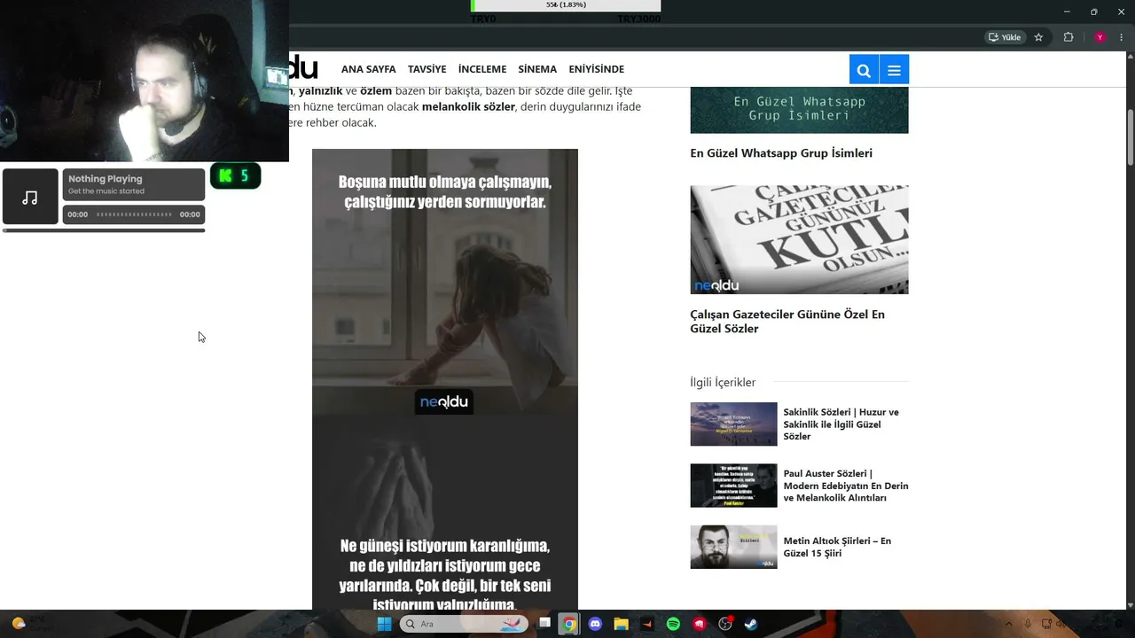Viewport: 1135px width, 638px height.
Task: Click the music player seek progress bar
Action: (134, 214)
